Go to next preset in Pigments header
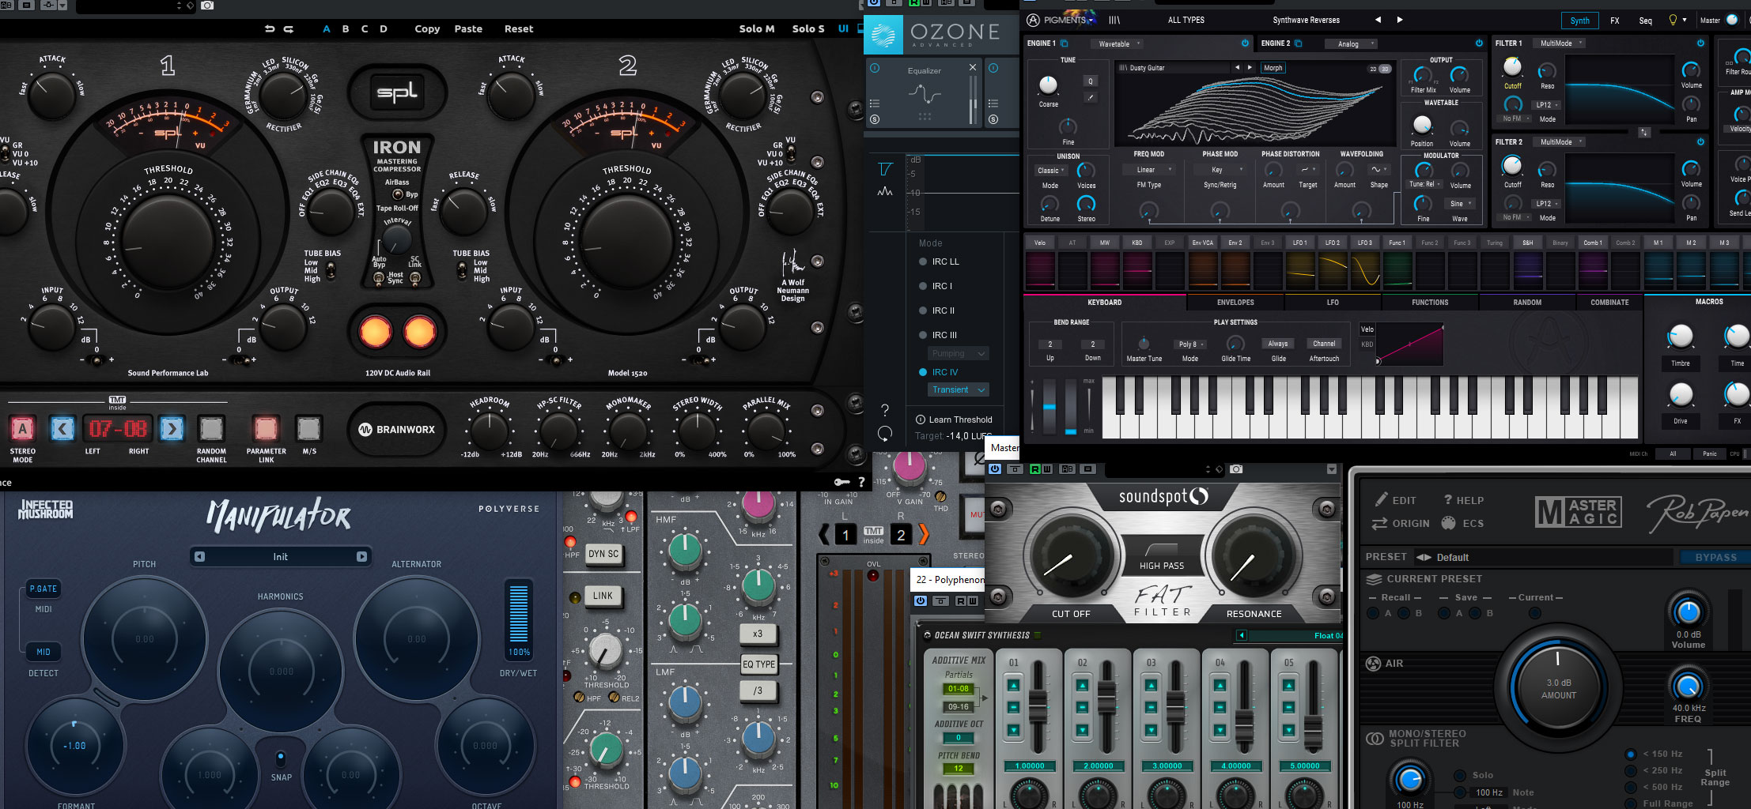 pyautogui.click(x=1400, y=20)
